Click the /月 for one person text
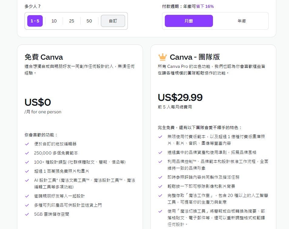 click(x=43, y=112)
